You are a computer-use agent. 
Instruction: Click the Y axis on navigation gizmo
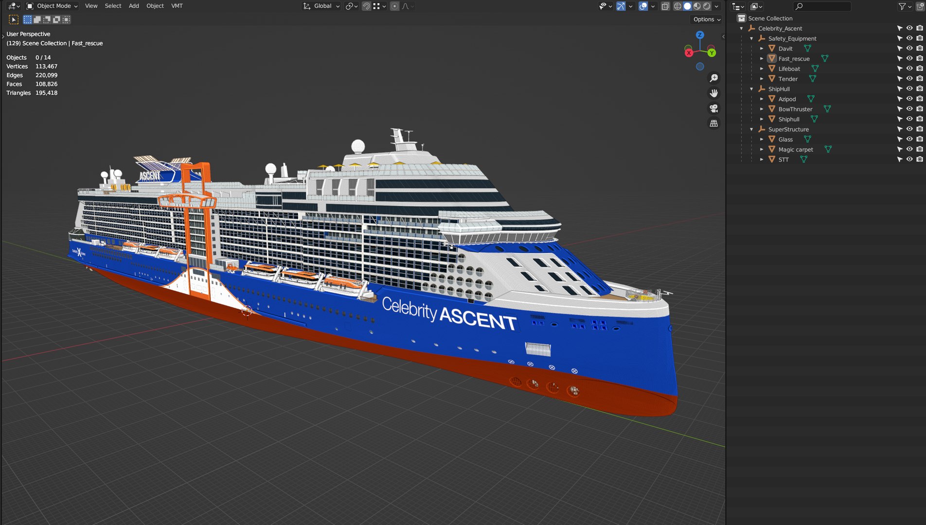coord(712,52)
